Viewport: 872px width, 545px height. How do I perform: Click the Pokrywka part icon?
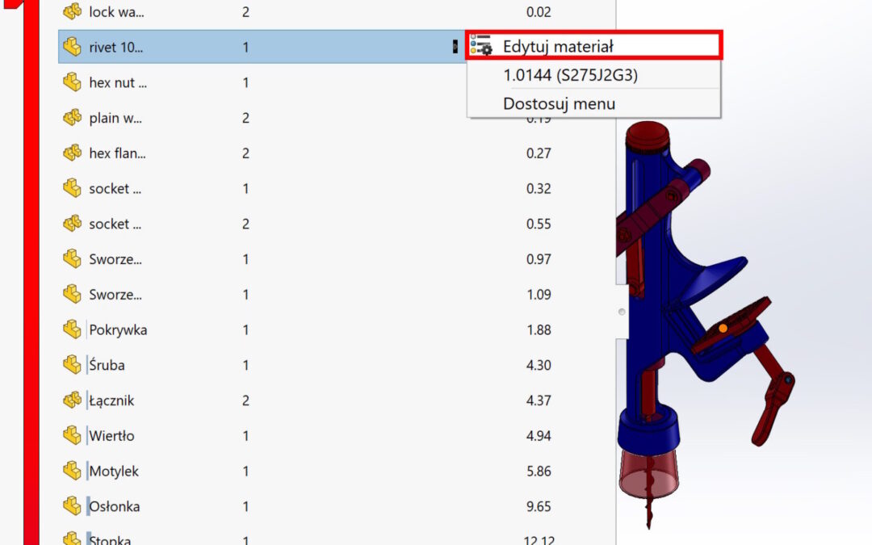tap(73, 329)
